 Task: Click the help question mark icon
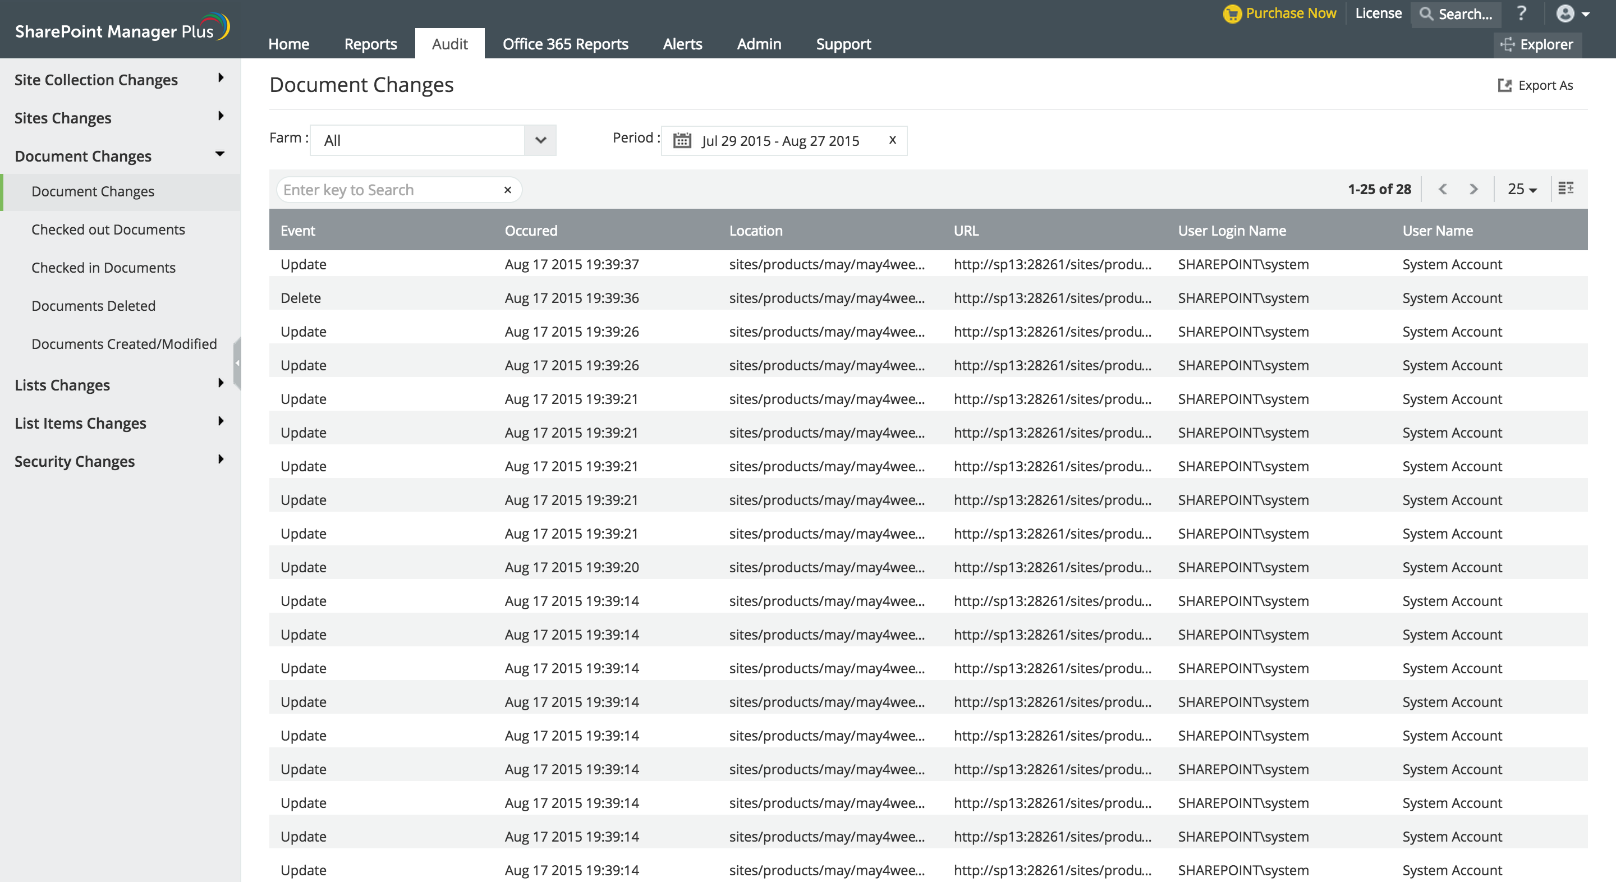pos(1521,13)
